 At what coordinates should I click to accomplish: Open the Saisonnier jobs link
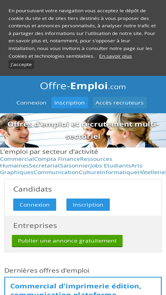pyautogui.click(x=75, y=166)
